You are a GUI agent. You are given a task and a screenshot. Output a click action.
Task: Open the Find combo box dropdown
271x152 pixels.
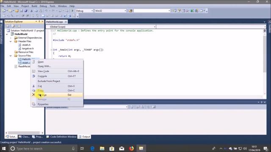(x=169, y=11)
